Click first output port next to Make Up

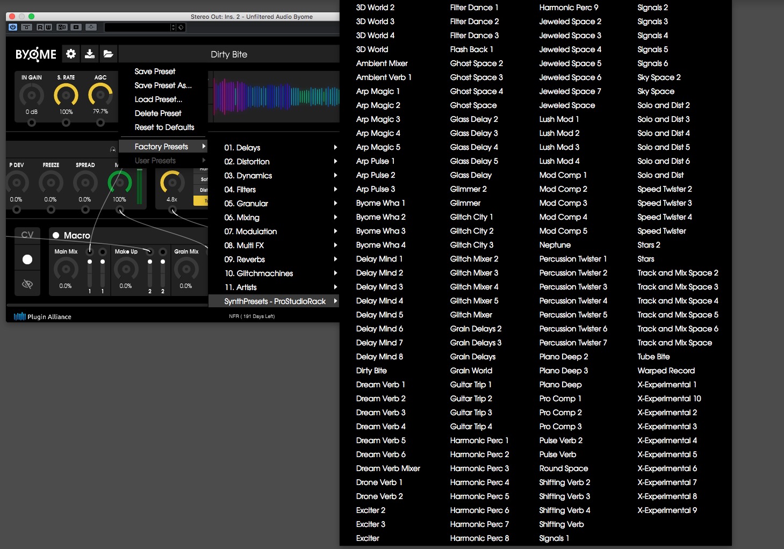(x=150, y=252)
